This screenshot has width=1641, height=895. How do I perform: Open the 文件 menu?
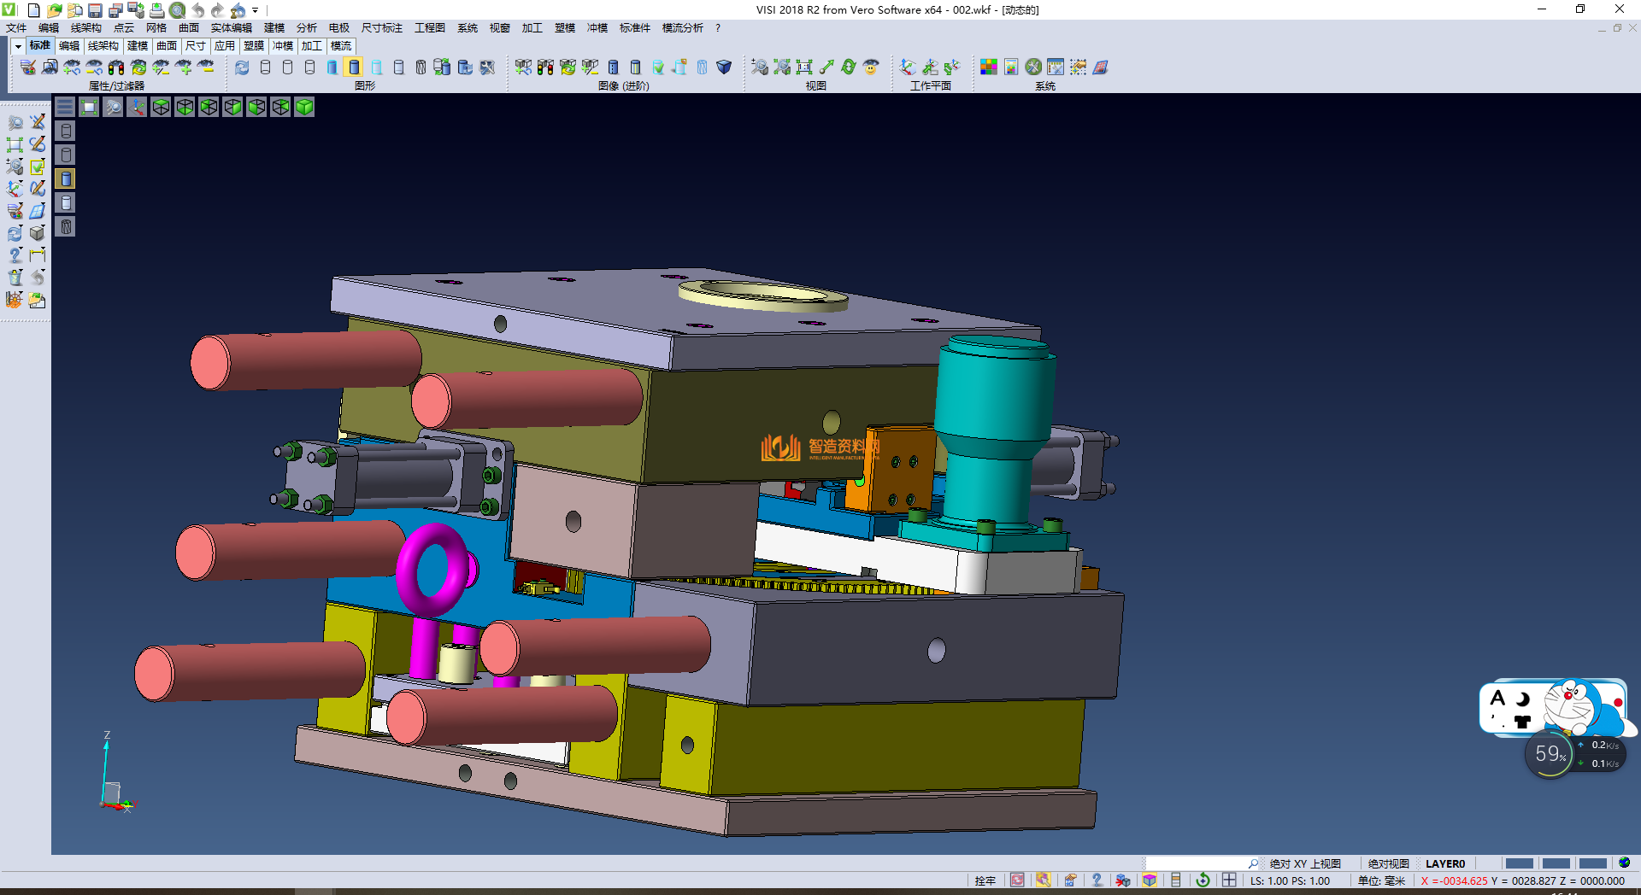tap(16, 28)
